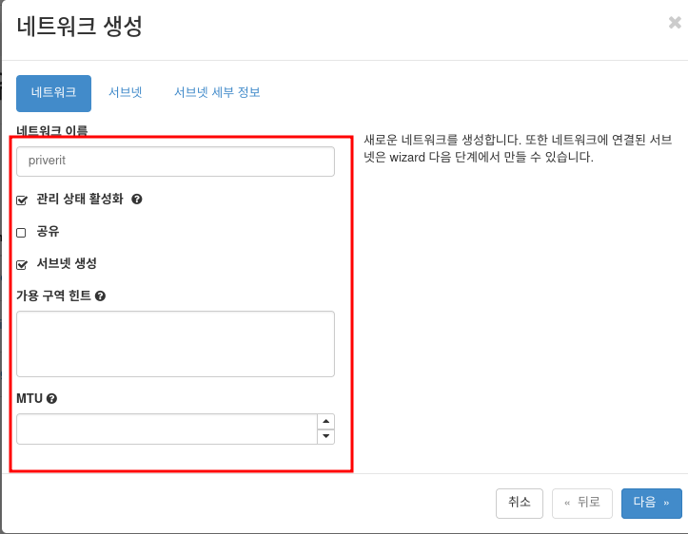Click into the MTU number field
Screen dimensions: 688x534
[x=167, y=429]
